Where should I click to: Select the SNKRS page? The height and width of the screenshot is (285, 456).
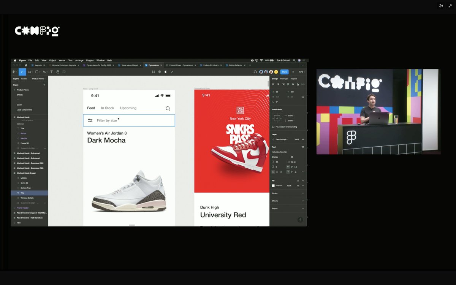click(x=20, y=95)
